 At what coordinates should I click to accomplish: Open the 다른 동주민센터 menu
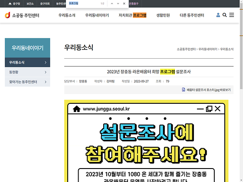click(x=192, y=15)
